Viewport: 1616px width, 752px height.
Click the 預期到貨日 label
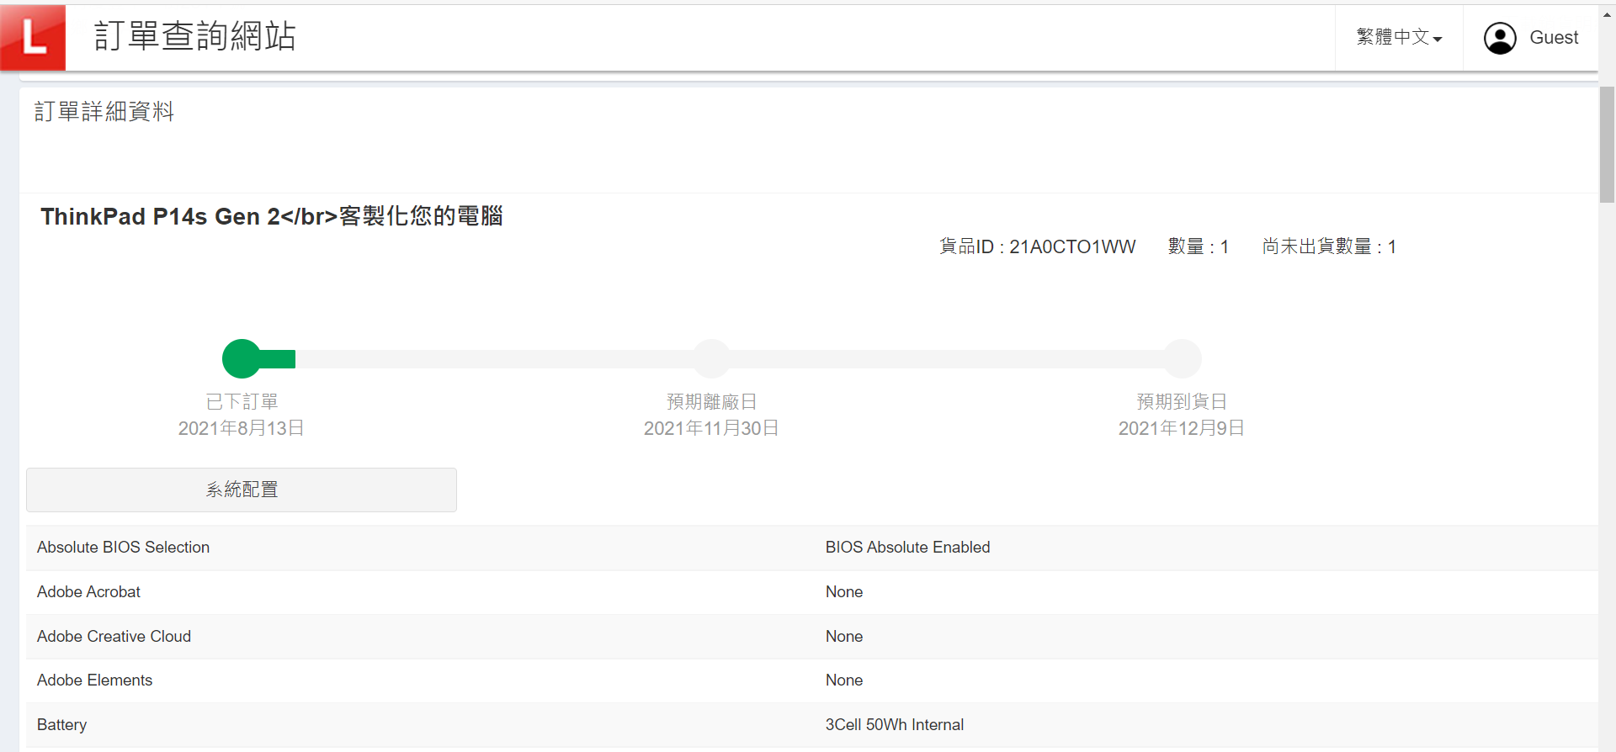[1182, 402]
